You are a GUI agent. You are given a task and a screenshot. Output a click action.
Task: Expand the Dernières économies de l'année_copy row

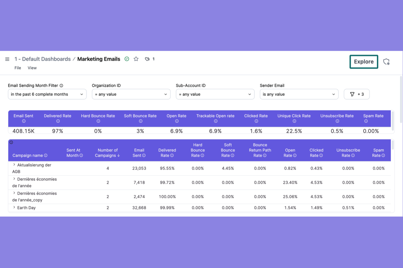tap(14, 193)
